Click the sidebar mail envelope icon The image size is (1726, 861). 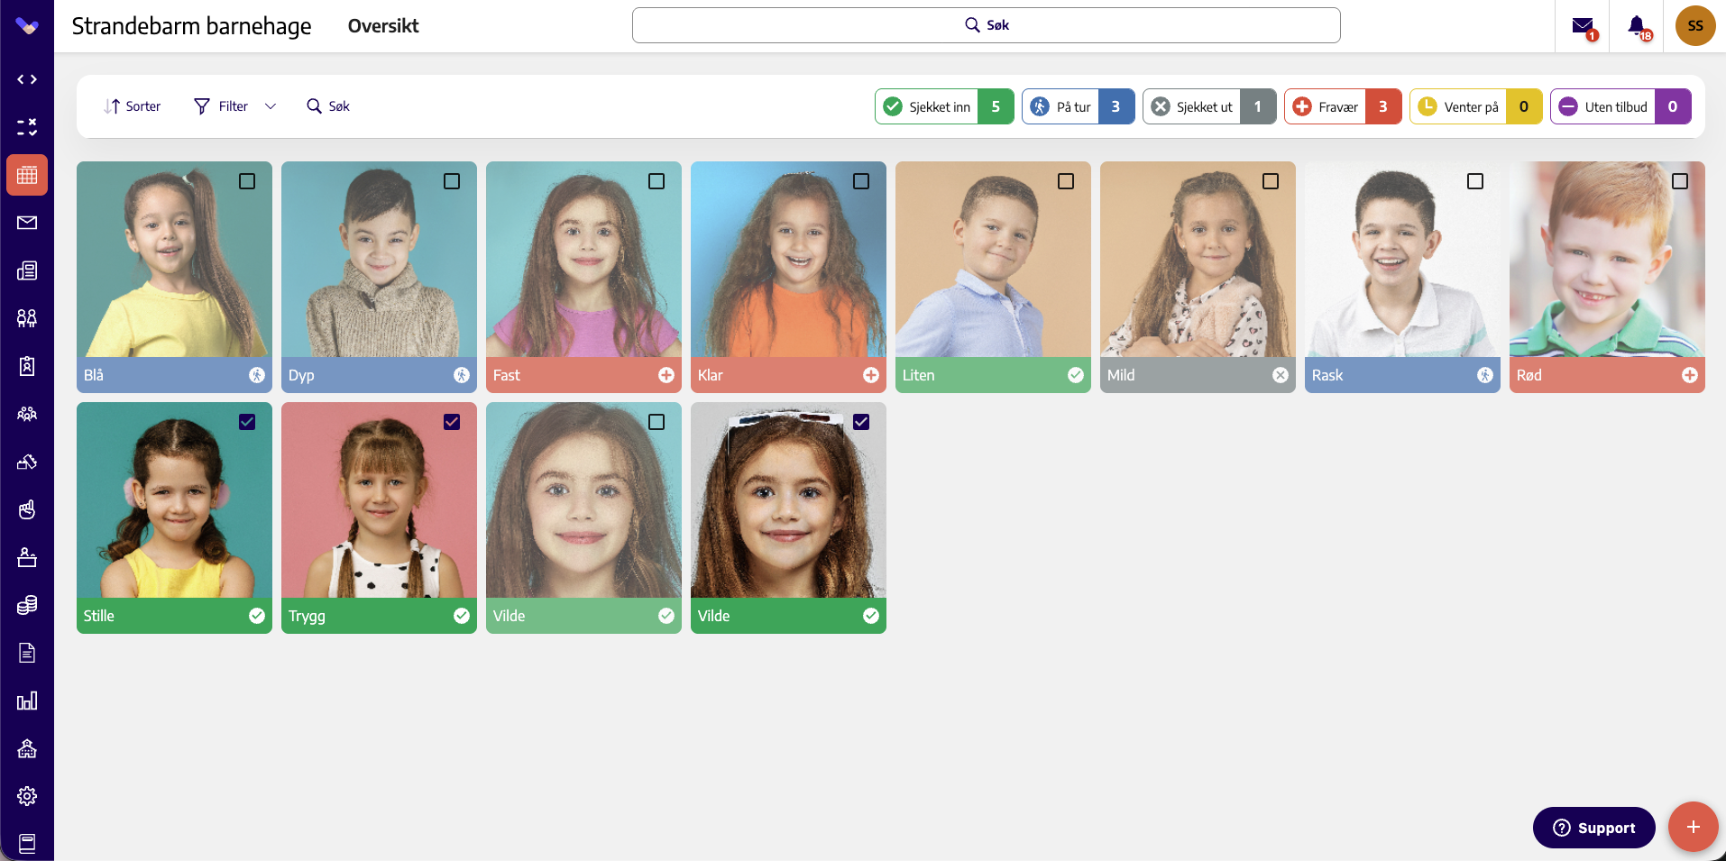click(x=27, y=223)
